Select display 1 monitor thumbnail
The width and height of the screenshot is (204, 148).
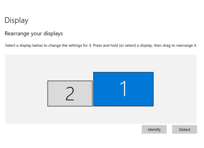(x=123, y=89)
